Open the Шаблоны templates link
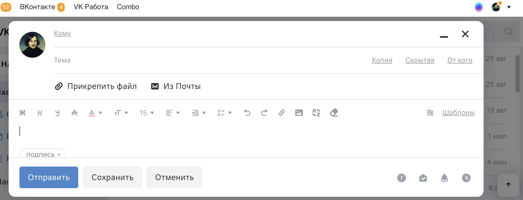Image resolution: width=523 pixels, height=200 pixels. tap(458, 113)
